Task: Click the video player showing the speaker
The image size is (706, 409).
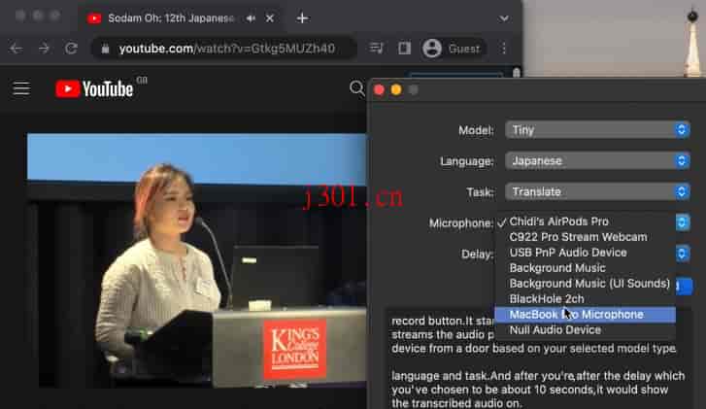Action: (197, 260)
